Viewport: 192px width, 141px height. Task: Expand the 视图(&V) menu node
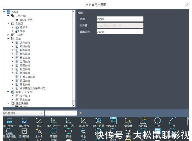click(12, 50)
